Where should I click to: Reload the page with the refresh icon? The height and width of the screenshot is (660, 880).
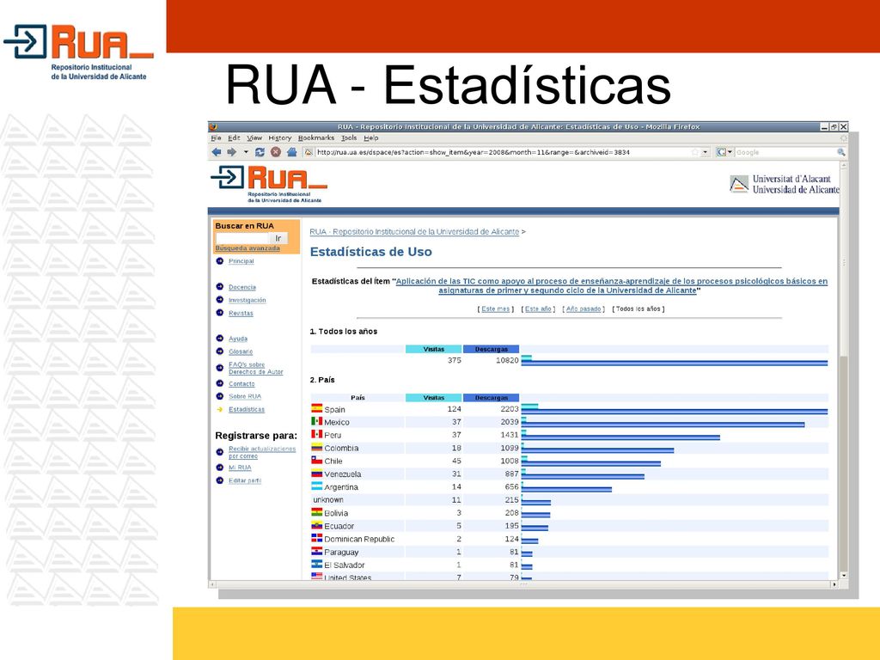[260, 152]
